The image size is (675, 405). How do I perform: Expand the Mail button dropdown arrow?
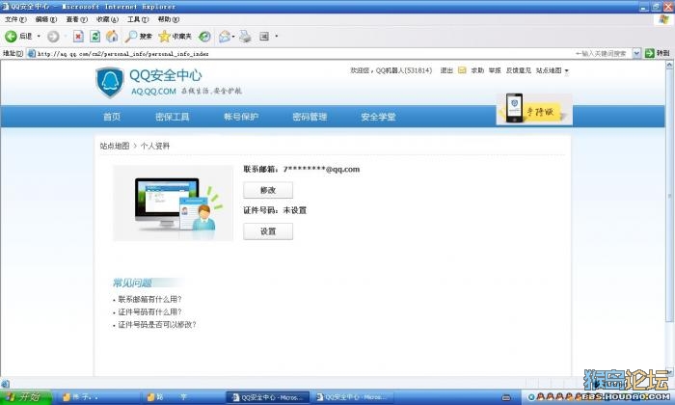tap(233, 37)
